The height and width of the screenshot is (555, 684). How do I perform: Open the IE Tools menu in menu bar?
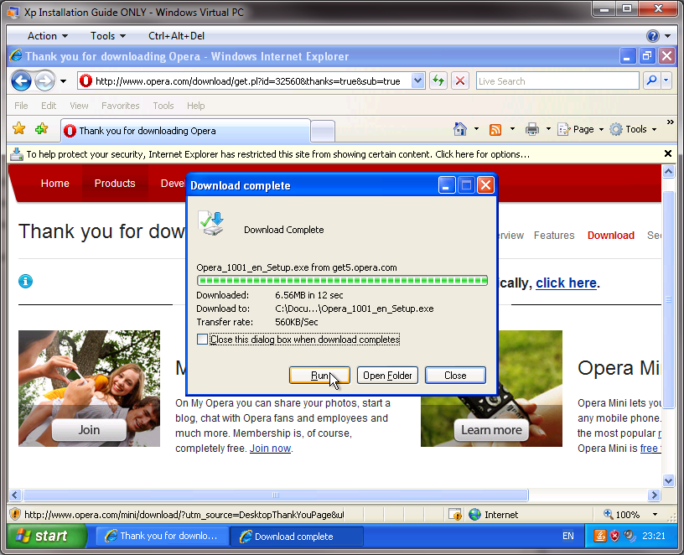click(163, 106)
